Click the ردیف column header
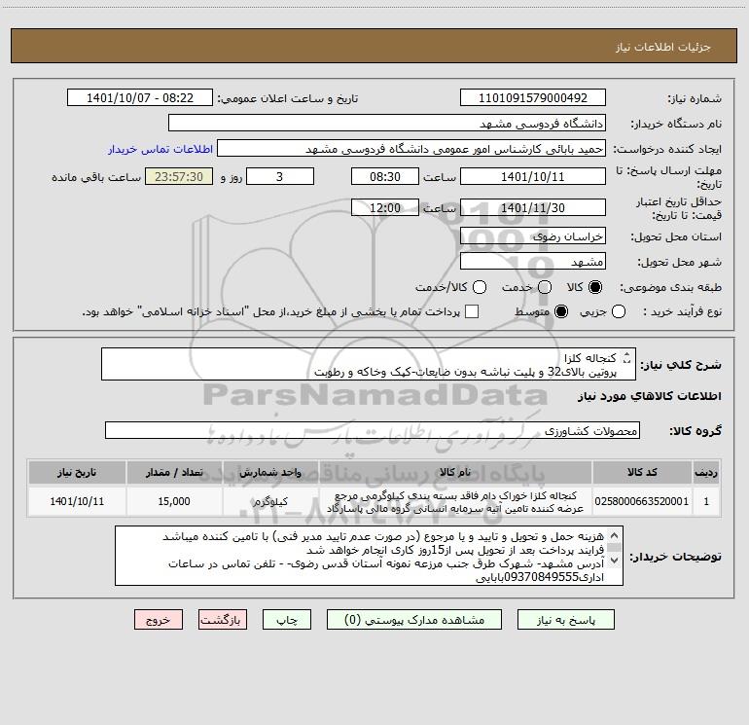This screenshot has height=725, width=749. [706, 472]
